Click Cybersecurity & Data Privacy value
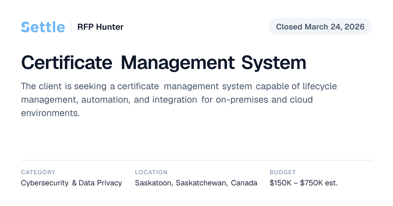393x206 pixels. click(71, 183)
